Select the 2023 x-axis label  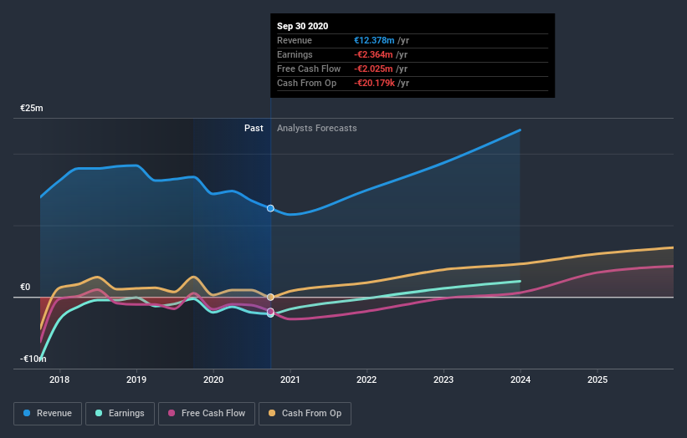(443, 379)
